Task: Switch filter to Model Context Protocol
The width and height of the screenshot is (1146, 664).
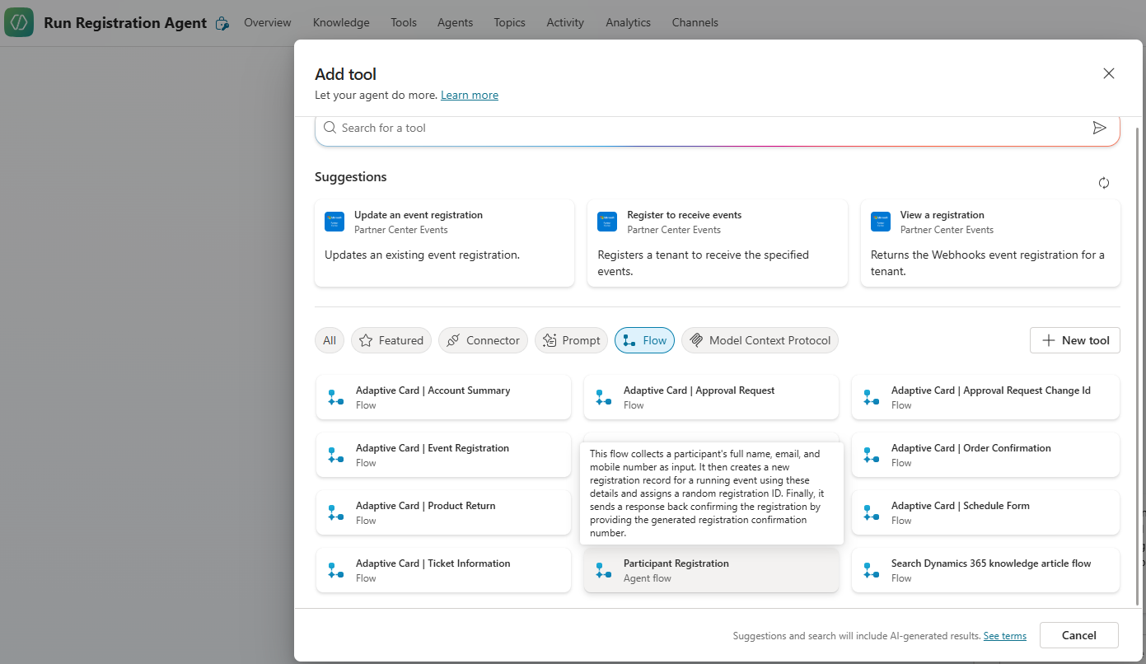Action: tap(760, 340)
